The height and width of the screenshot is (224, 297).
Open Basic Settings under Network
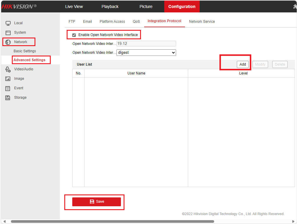(x=25, y=51)
